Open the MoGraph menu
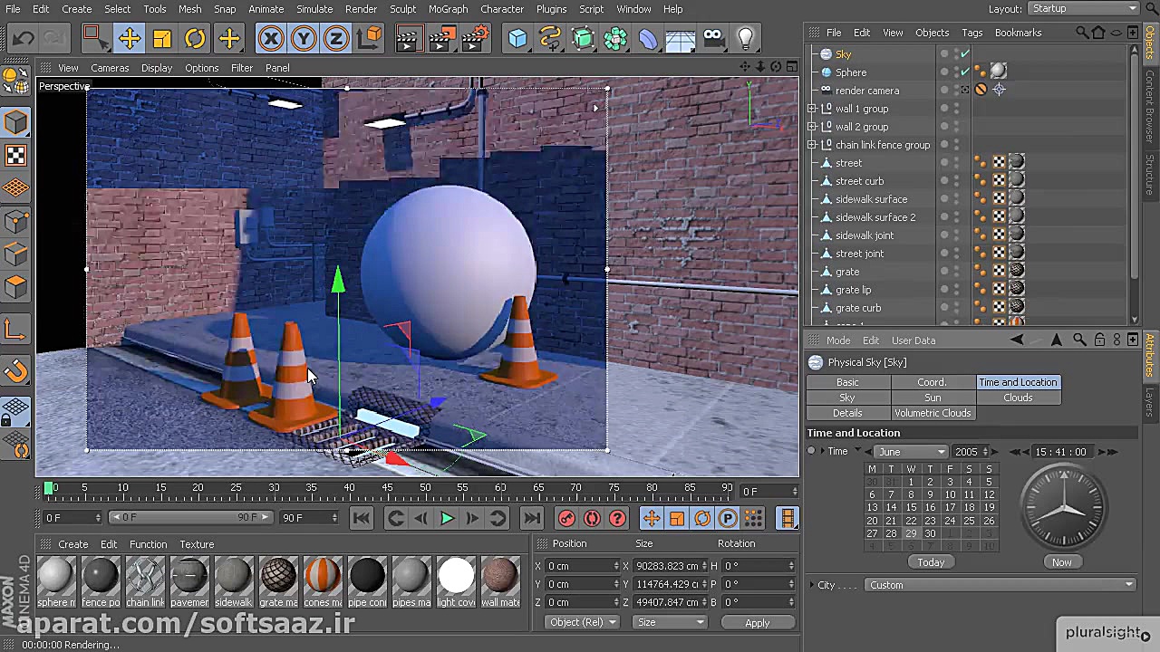The image size is (1160, 652). (x=448, y=9)
